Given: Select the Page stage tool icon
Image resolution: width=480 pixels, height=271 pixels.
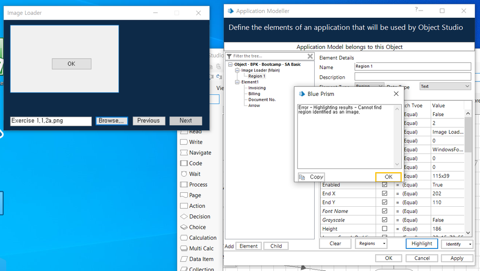Looking at the screenshot, I should [x=184, y=195].
